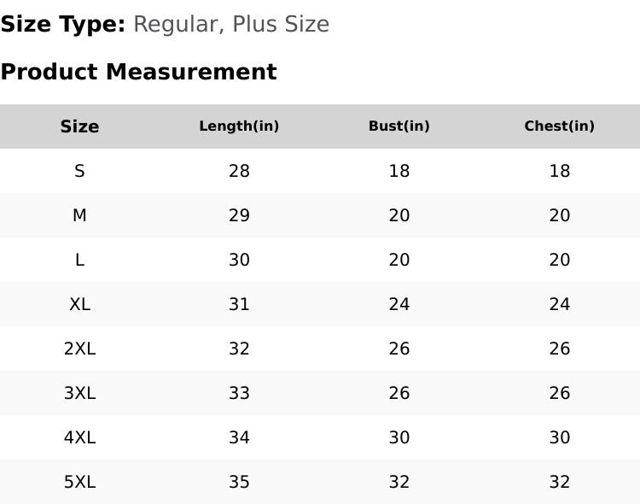Select the Product Measurement heading
640x504 pixels.
[138, 72]
